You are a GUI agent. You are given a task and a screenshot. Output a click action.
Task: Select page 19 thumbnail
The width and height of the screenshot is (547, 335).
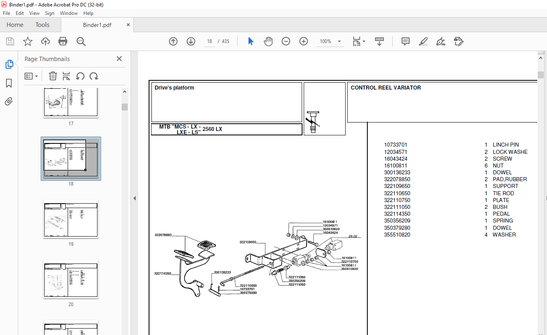[71, 219]
